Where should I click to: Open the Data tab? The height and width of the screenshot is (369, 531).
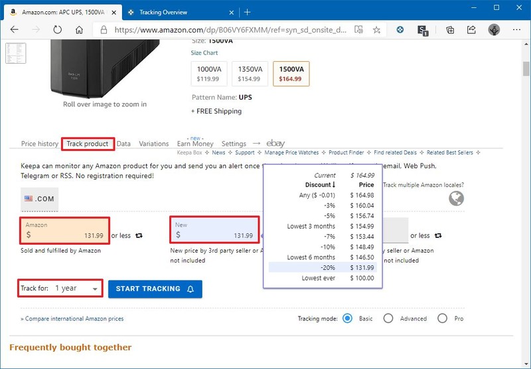pos(123,144)
